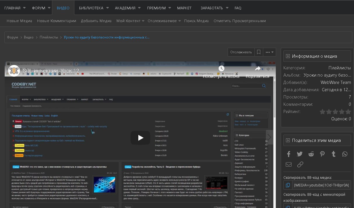Open the ФОРУМ section
The image size is (354, 208).
39,8
